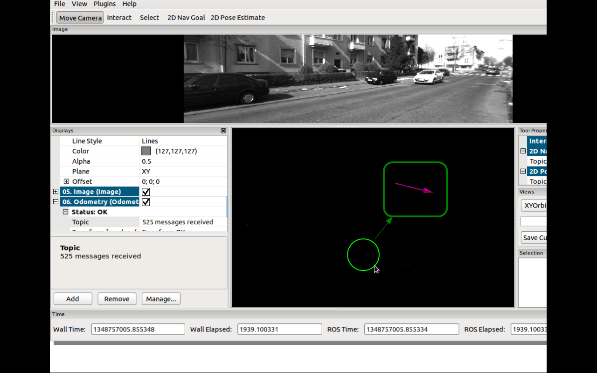Screen dimensions: 597x373
Task: Toggle the 05. Image display checkbox
Action: [x=146, y=192]
